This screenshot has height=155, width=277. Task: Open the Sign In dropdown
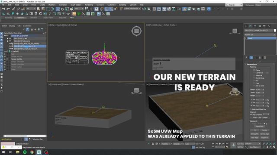pos(234,5)
